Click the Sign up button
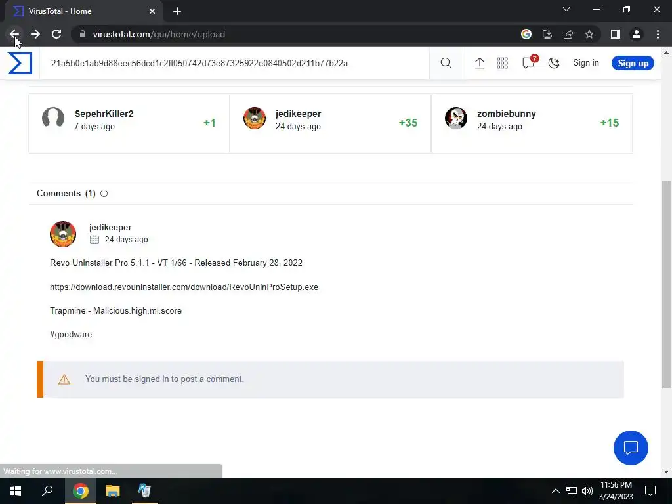This screenshot has width=672, height=504. [633, 63]
